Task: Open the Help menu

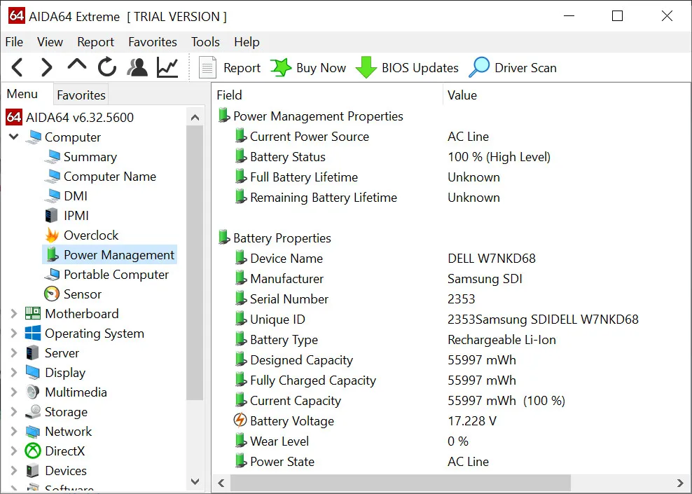Action: pyautogui.click(x=247, y=42)
